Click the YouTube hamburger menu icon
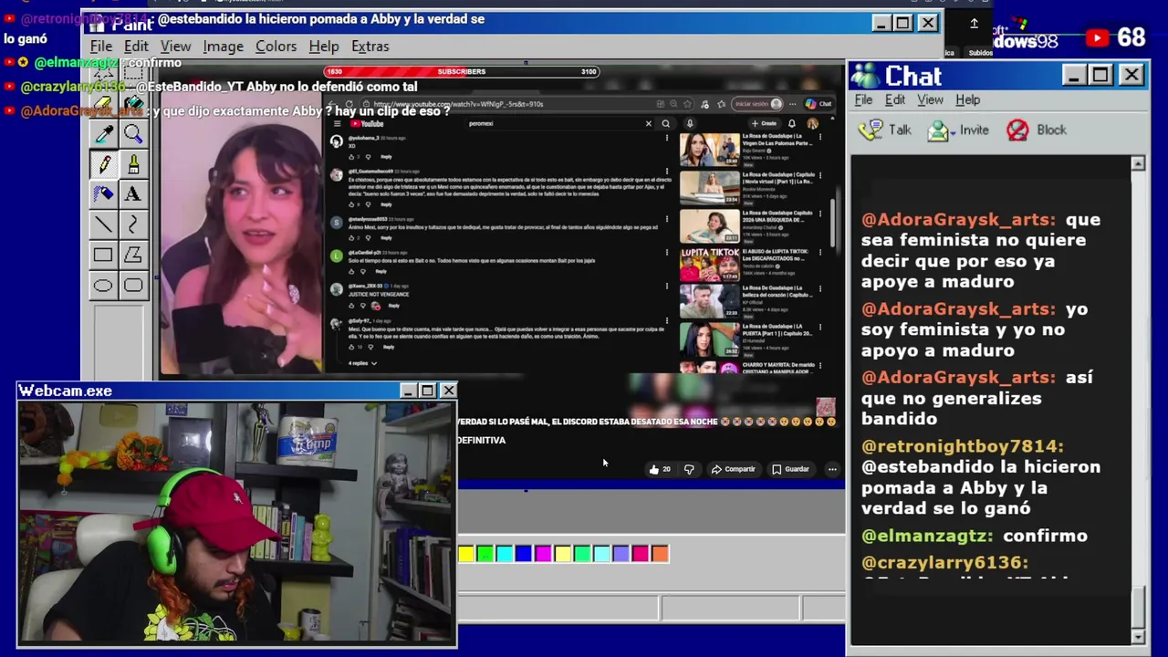This screenshot has width=1168, height=657. [337, 124]
